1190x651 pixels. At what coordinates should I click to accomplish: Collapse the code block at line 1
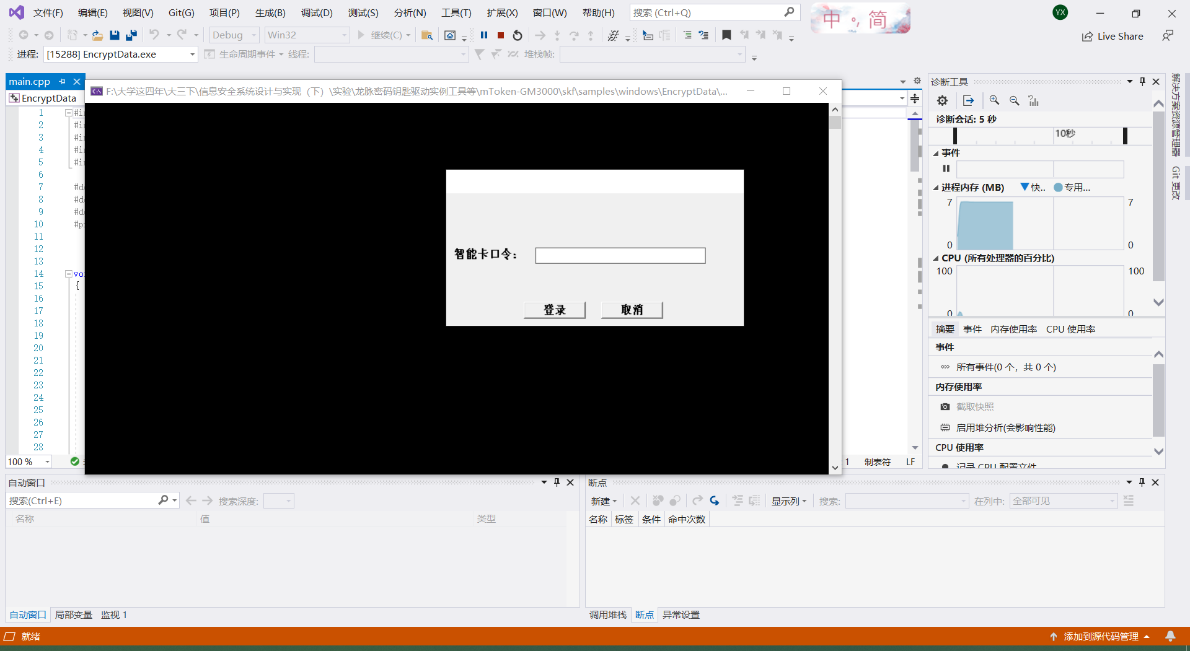69,113
